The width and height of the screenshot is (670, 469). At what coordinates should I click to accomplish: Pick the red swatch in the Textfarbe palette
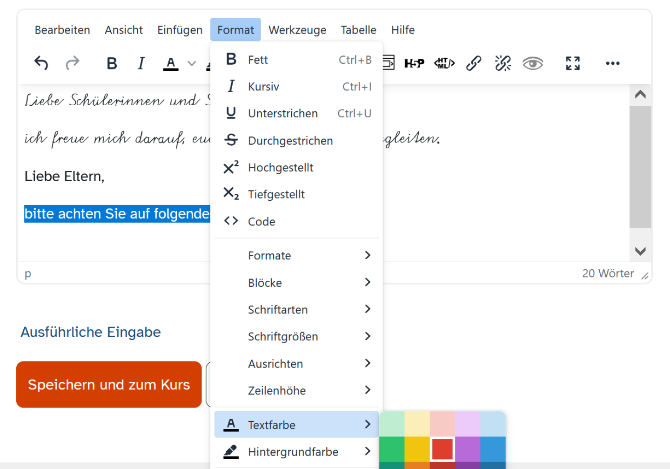(442, 449)
